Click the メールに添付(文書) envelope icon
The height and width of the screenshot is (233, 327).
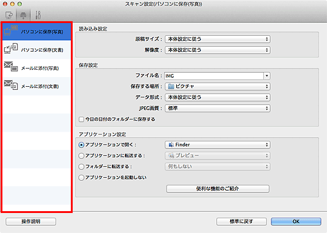click(11, 84)
